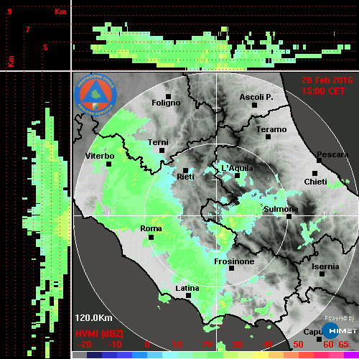Click the Roma city marker square
Image resolution: width=359 pixels, height=359 pixels.
tap(151, 238)
